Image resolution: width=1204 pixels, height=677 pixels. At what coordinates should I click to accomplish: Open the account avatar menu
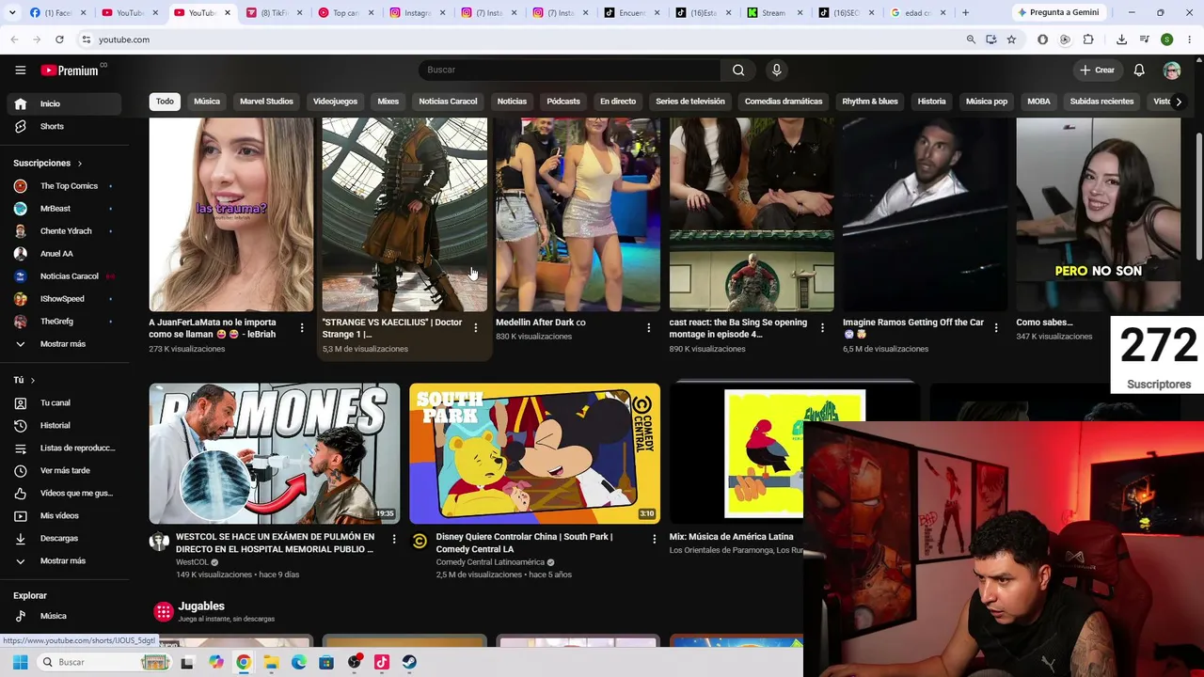click(1171, 70)
